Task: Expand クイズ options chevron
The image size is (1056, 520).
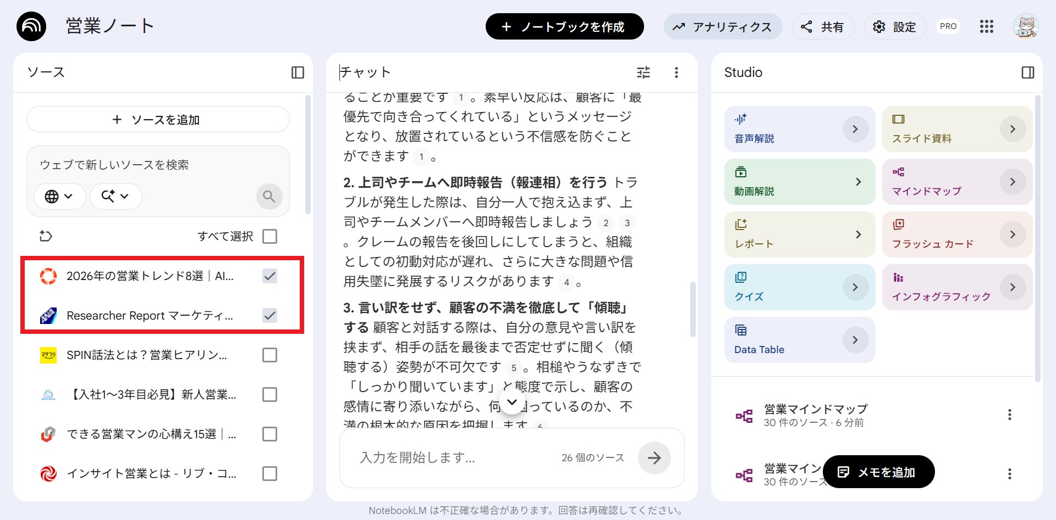Action: tap(855, 287)
